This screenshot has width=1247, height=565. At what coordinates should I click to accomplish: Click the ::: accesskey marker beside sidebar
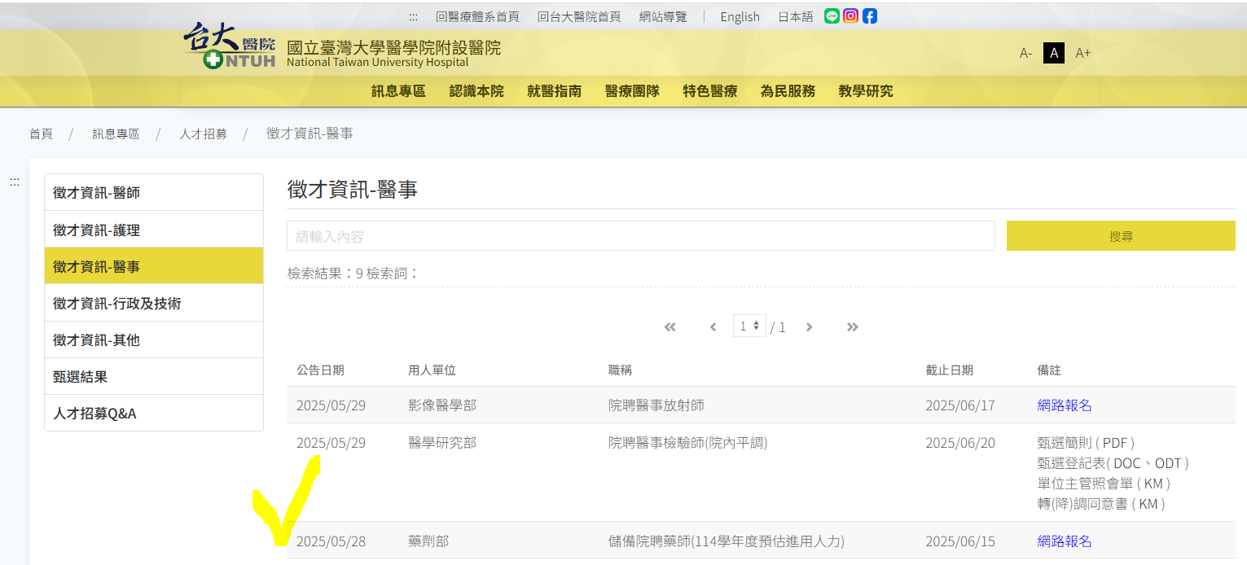(x=15, y=182)
